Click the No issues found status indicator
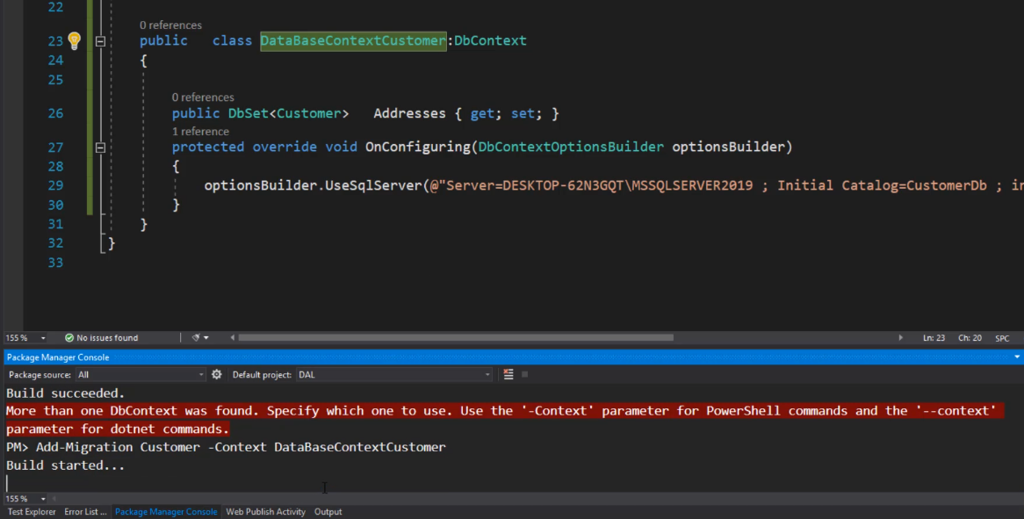 101,338
